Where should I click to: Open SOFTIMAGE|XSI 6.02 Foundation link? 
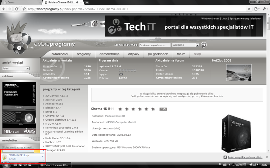point(65,146)
